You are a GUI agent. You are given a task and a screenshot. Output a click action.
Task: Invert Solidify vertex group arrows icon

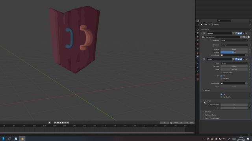(x=246, y=83)
